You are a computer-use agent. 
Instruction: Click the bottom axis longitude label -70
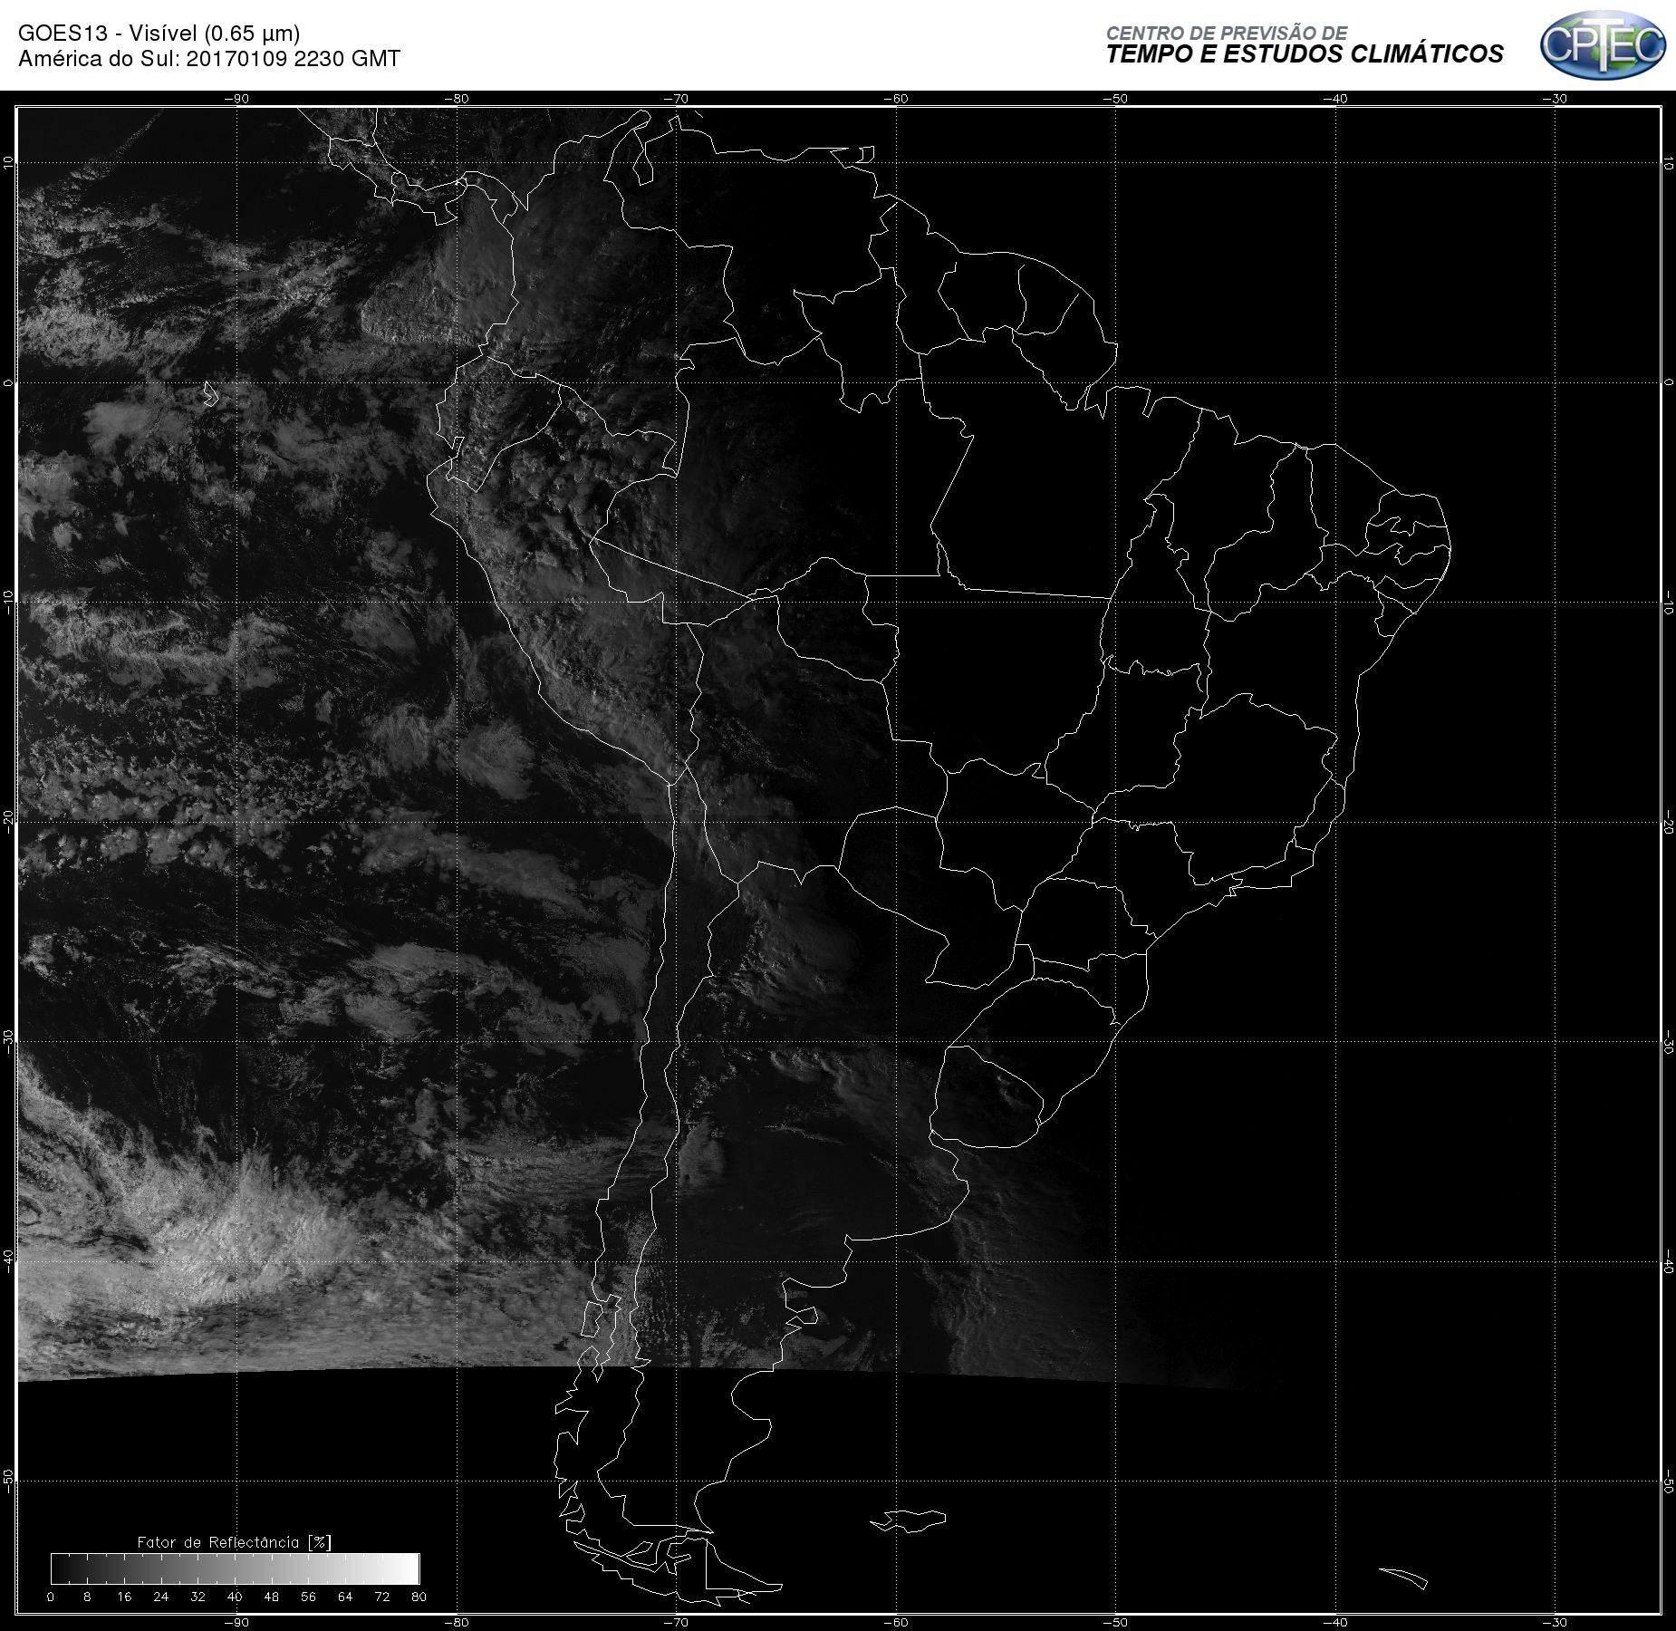[x=676, y=1622]
